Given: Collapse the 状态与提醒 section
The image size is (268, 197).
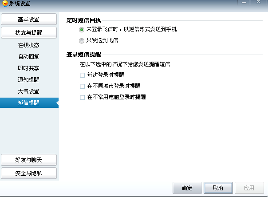Looking at the screenshot, I should (x=29, y=32).
